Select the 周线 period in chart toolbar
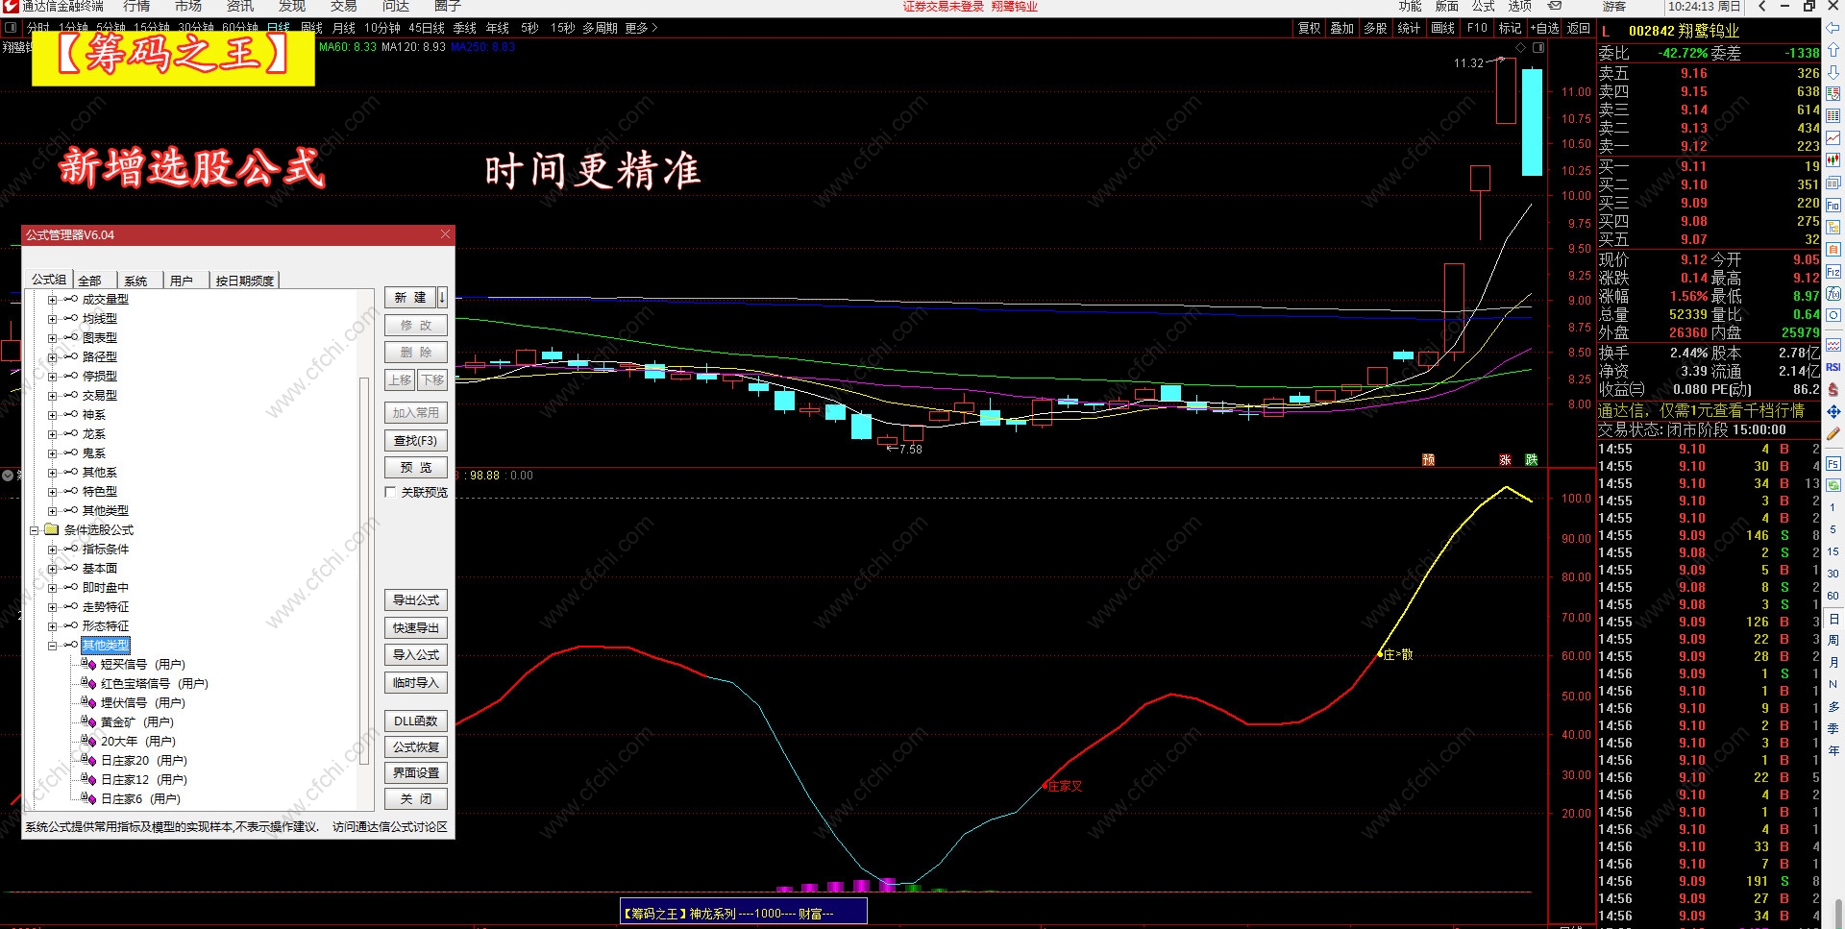The height and width of the screenshot is (929, 1845). (311, 28)
